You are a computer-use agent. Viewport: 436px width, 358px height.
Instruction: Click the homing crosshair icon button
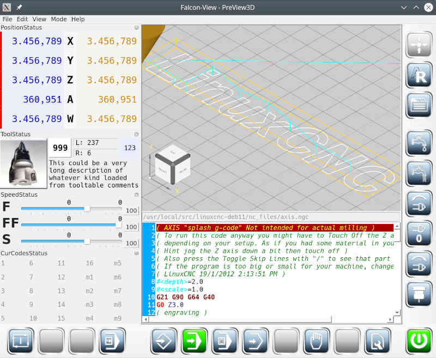coord(419,45)
